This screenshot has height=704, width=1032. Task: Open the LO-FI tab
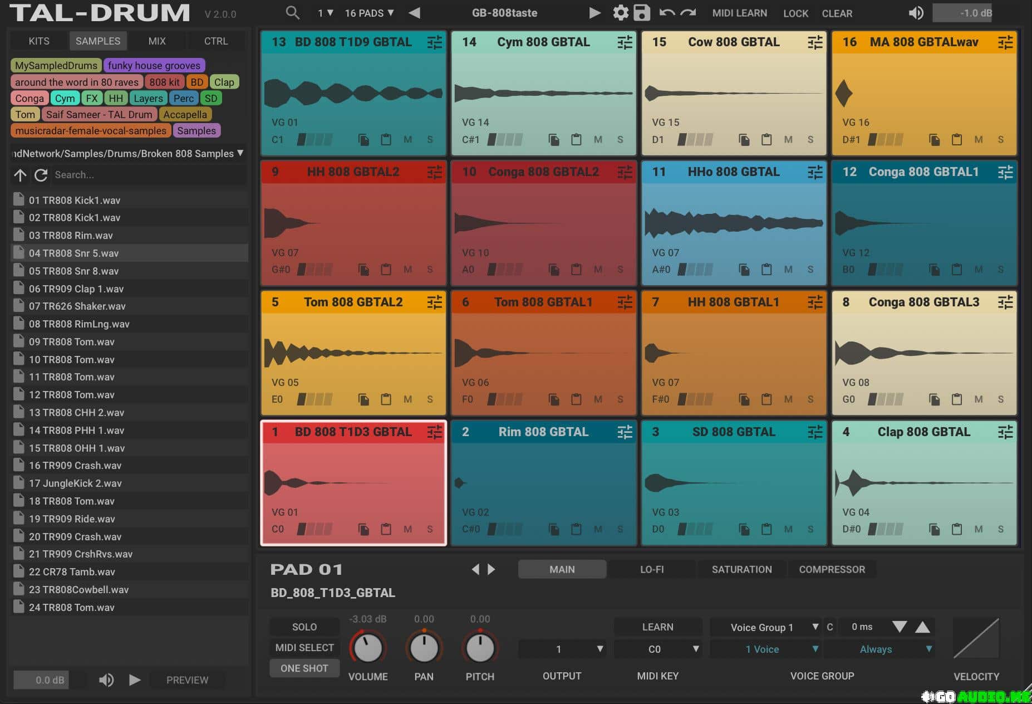(652, 569)
